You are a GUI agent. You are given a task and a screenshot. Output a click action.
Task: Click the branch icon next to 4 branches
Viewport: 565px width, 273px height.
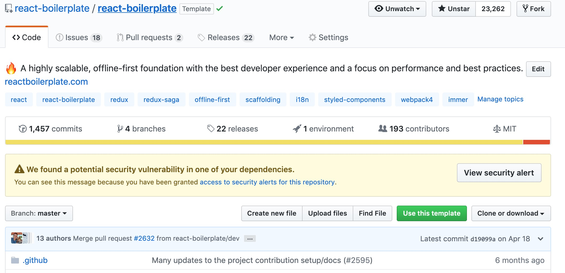pos(120,128)
